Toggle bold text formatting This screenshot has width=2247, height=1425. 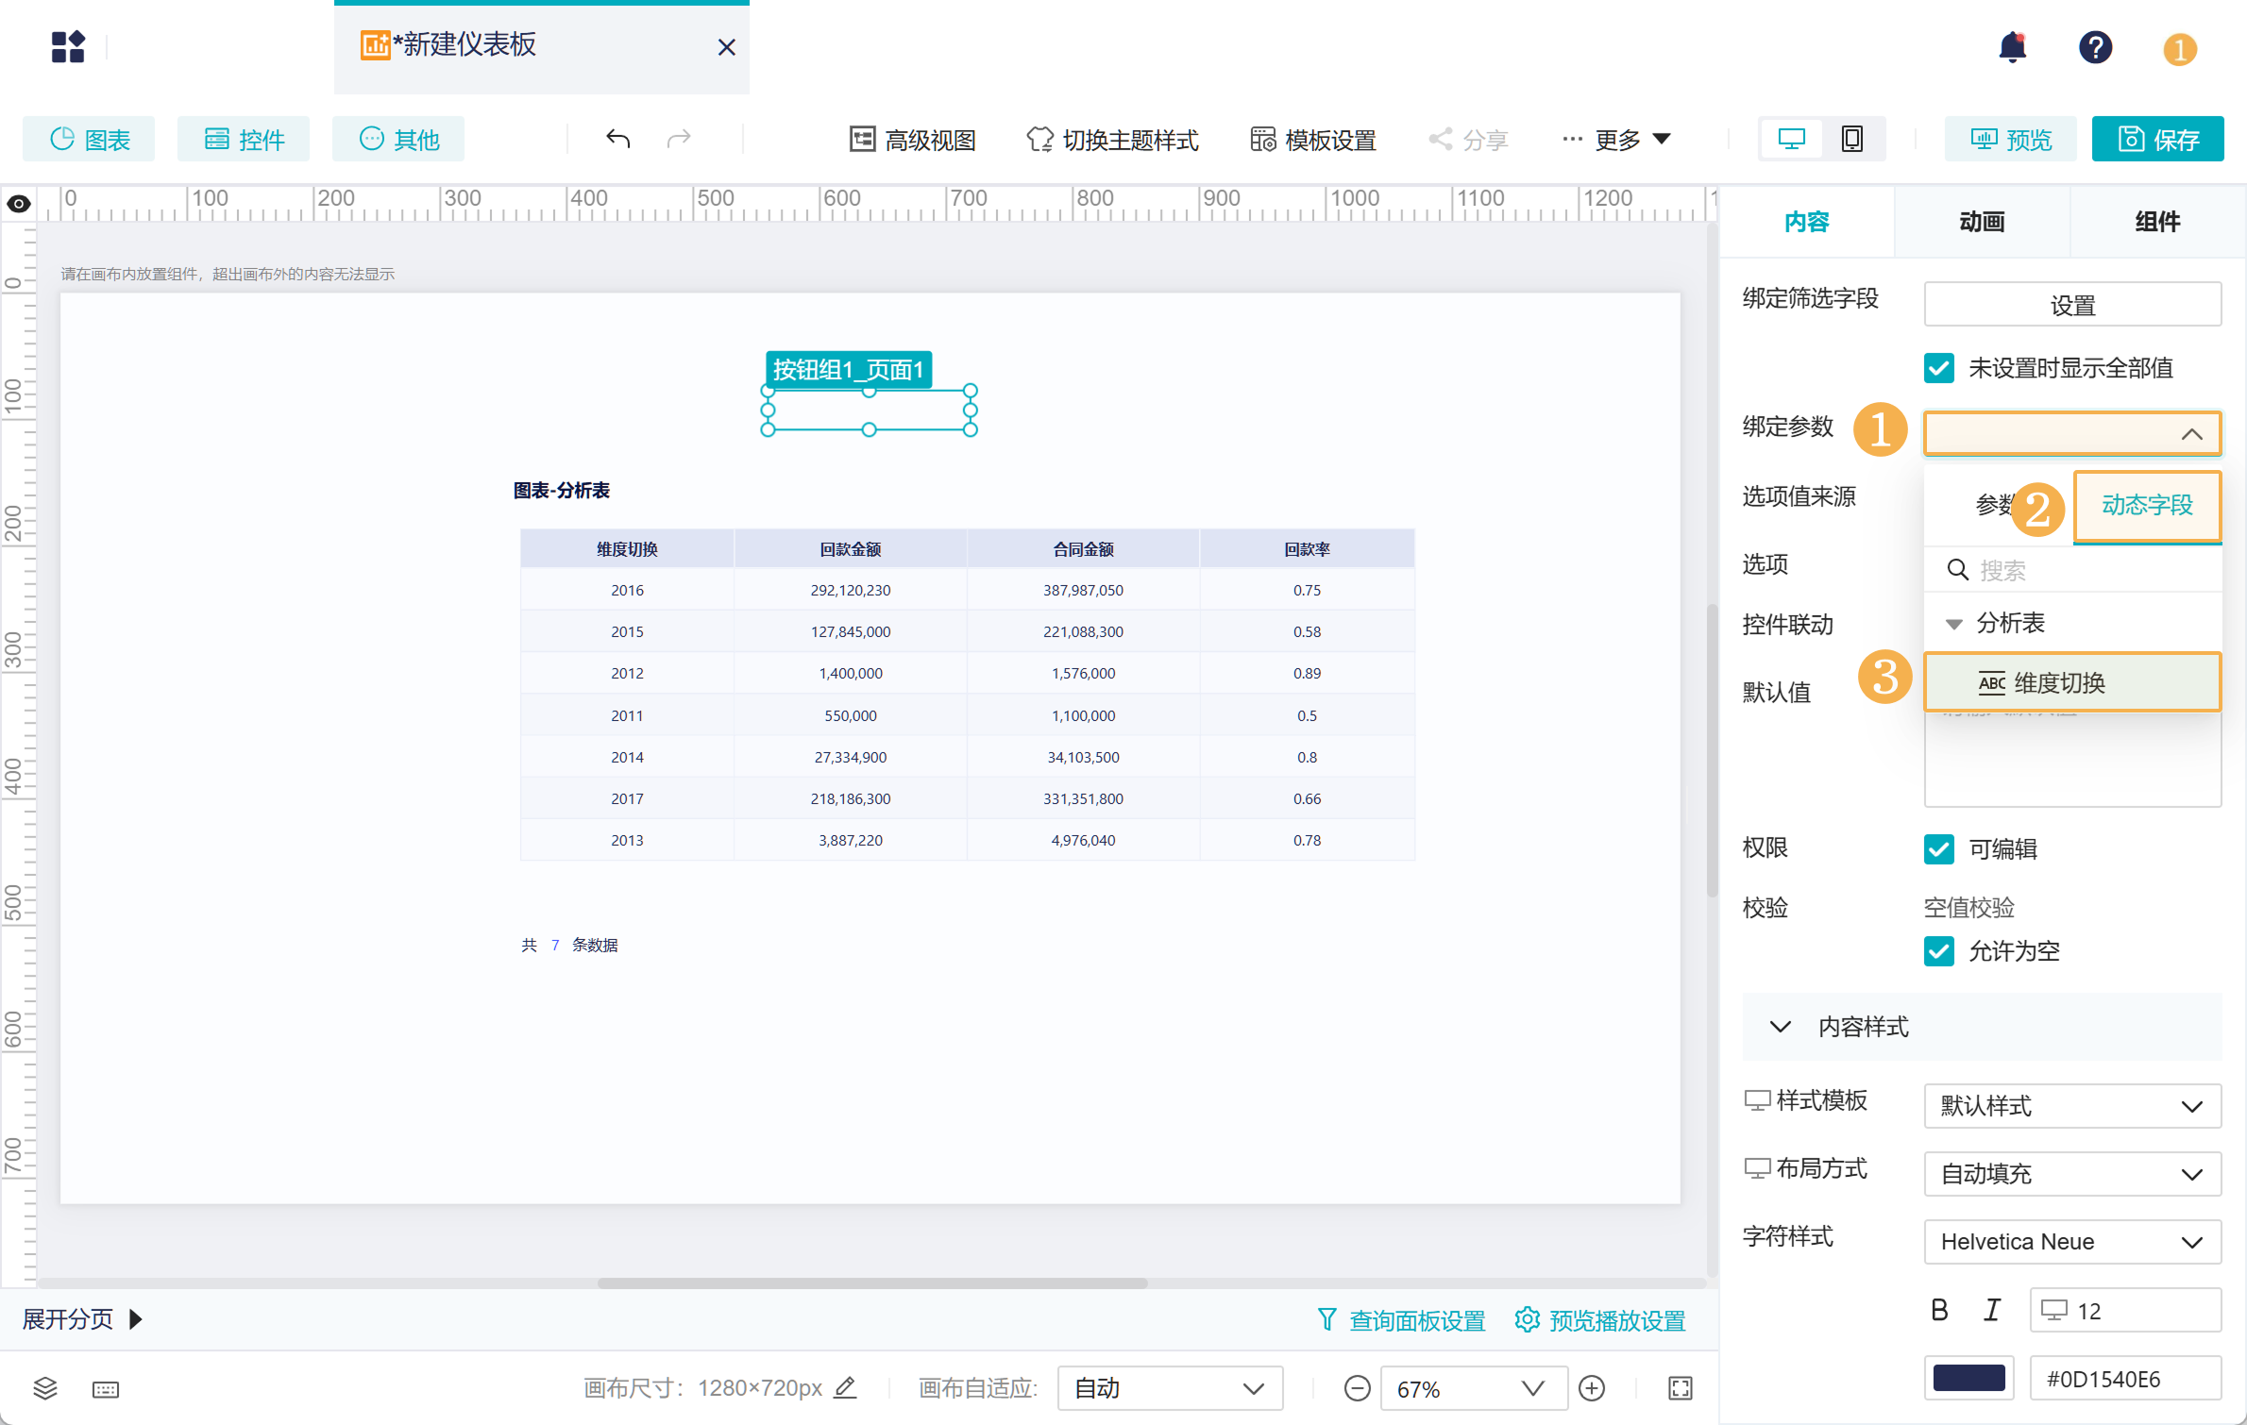1939,1310
